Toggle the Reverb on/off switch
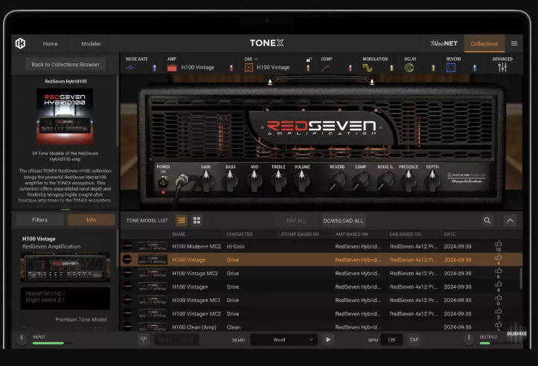 (475, 68)
